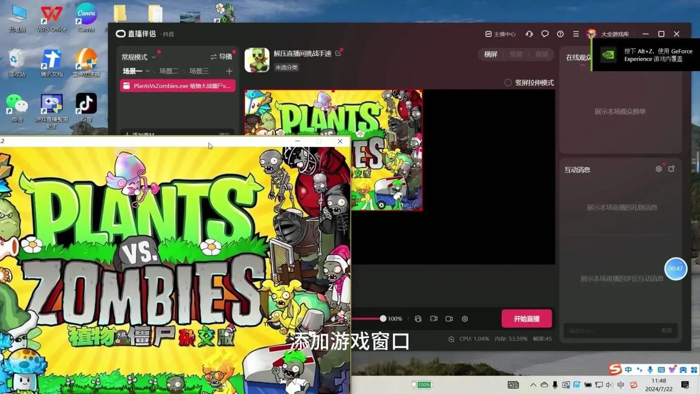This screenshot has height=394, width=700.
Task: Click the user avatar in title bar
Action: point(591,34)
